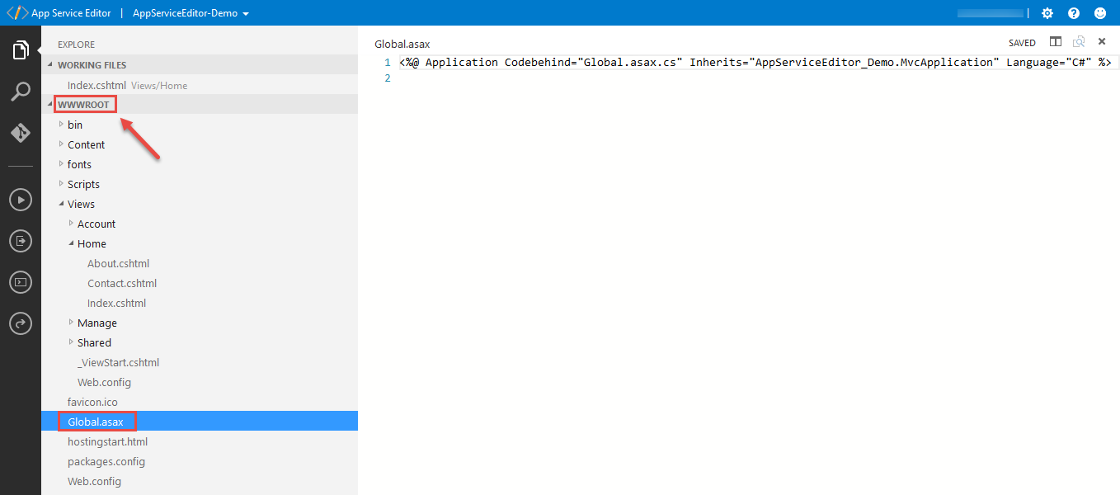The height and width of the screenshot is (495, 1120).
Task: Split the editor with split view icon
Action: 1056,42
